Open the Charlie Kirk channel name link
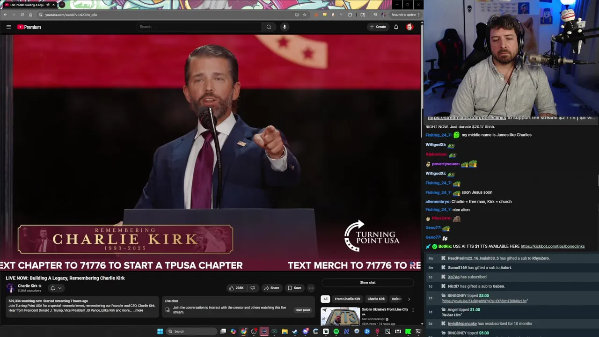Image resolution: width=599 pixels, height=337 pixels. coord(28,286)
